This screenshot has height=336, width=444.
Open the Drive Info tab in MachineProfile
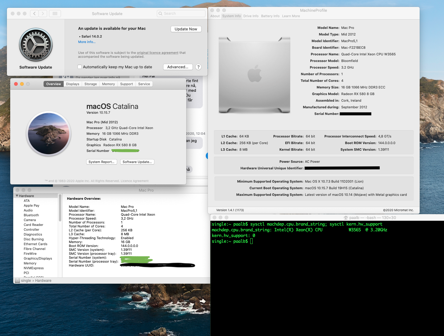pyautogui.click(x=251, y=16)
